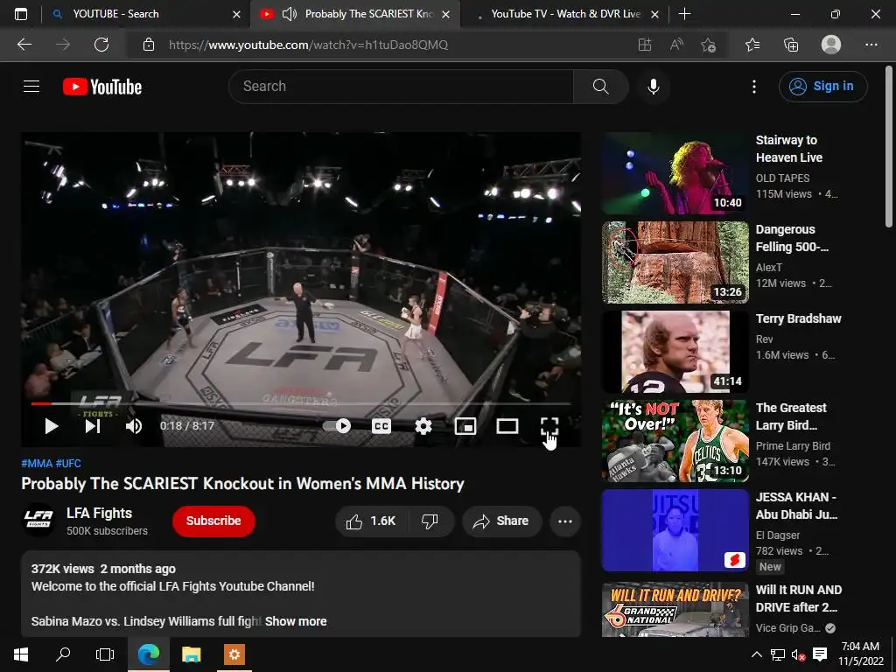896x672 pixels.
Task: Subscribe to LFA Fights
Action: click(213, 521)
